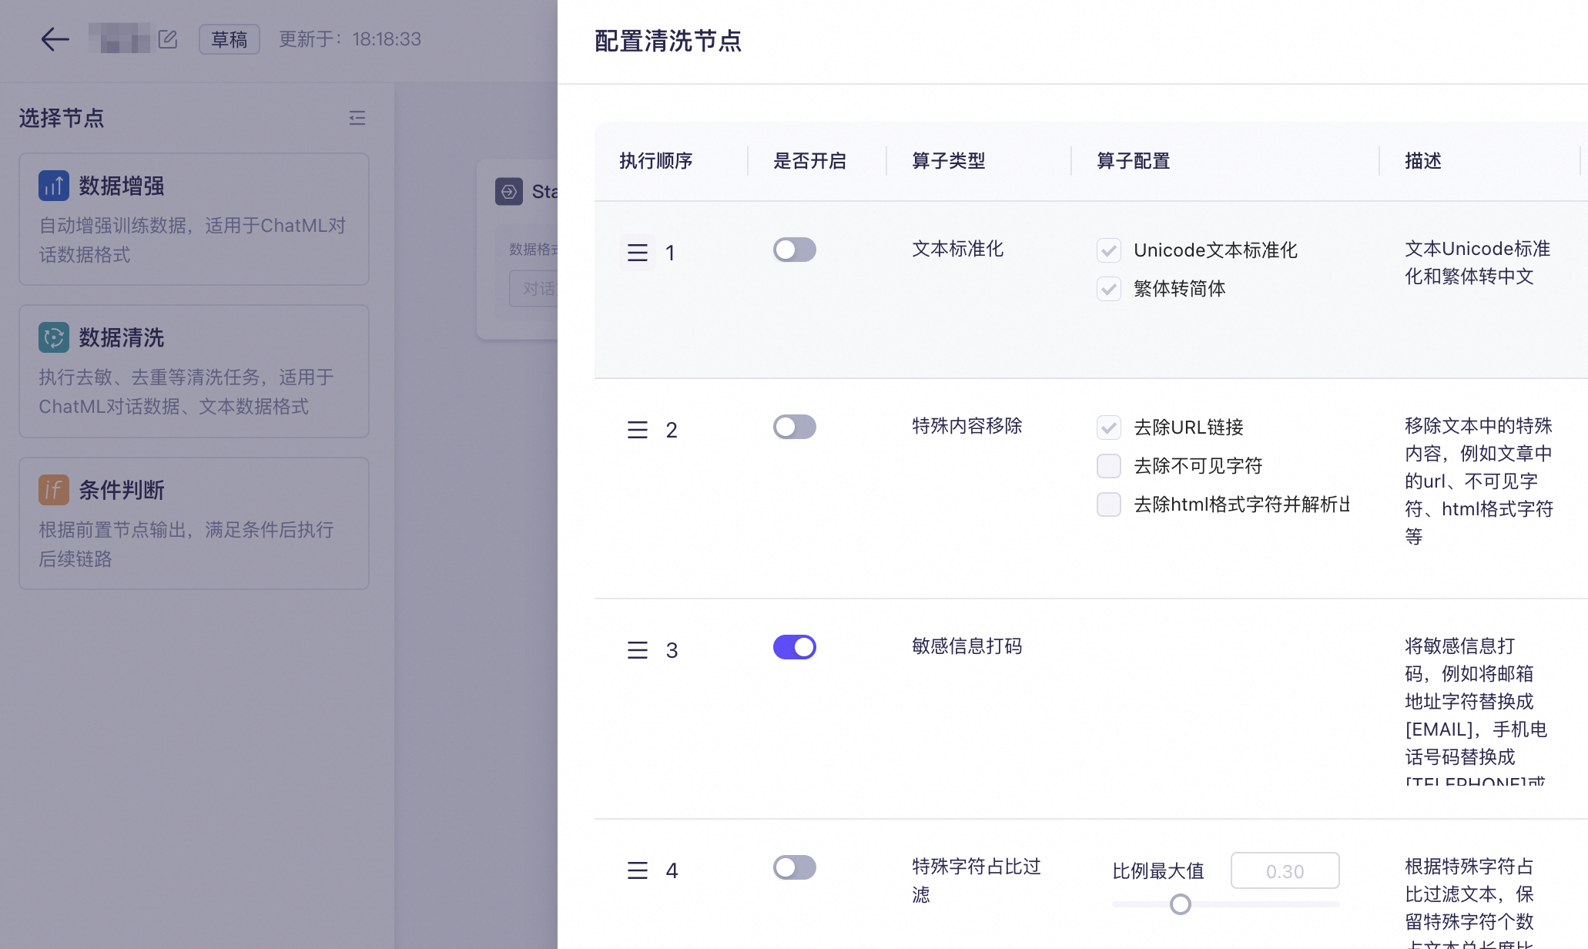Viewport: 1588px width, 949px height.
Task: Click the pencil edit name icon
Action: click(168, 39)
